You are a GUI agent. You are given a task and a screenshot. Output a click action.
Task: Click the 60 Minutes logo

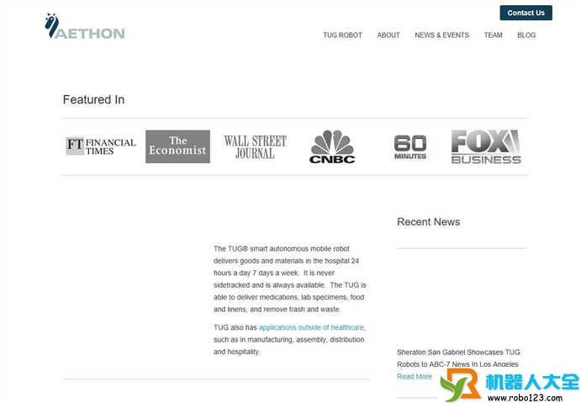410,147
